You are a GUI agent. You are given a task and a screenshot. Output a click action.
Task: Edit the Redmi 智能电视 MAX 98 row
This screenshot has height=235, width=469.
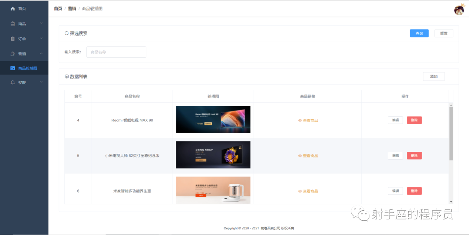pos(395,120)
